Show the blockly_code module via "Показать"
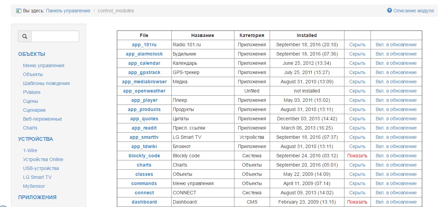 pyautogui.click(x=357, y=156)
